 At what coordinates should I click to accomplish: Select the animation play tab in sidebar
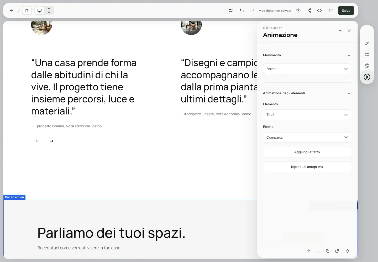367,77
